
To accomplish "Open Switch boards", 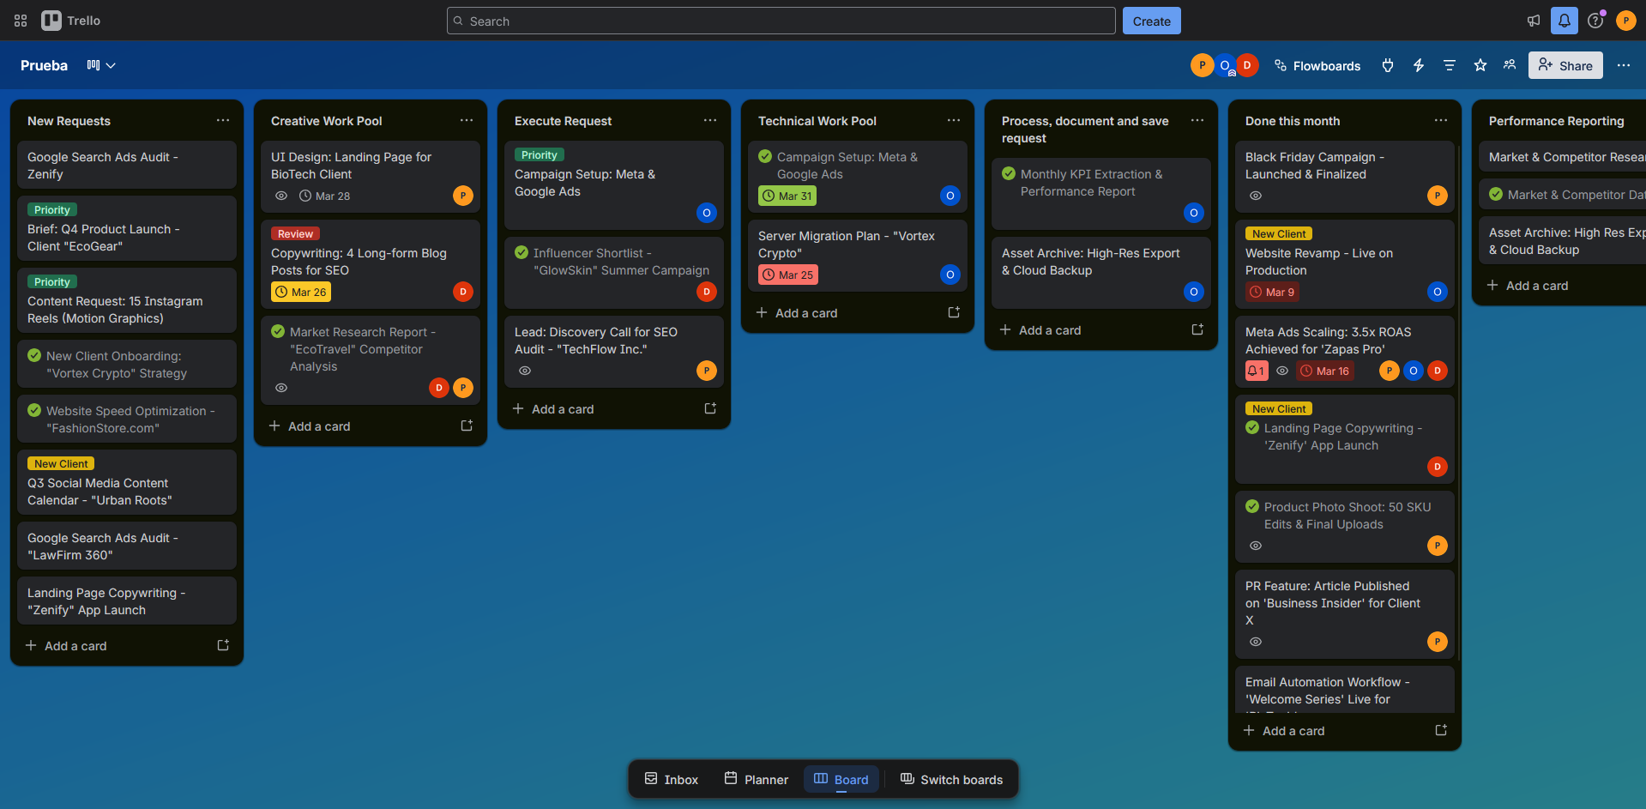I will 951,779.
